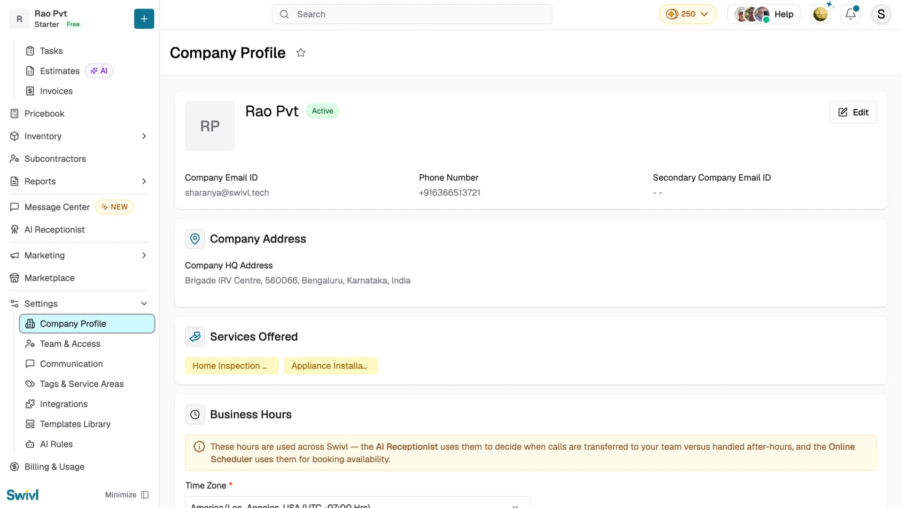Click the search magnifier icon

284,14
